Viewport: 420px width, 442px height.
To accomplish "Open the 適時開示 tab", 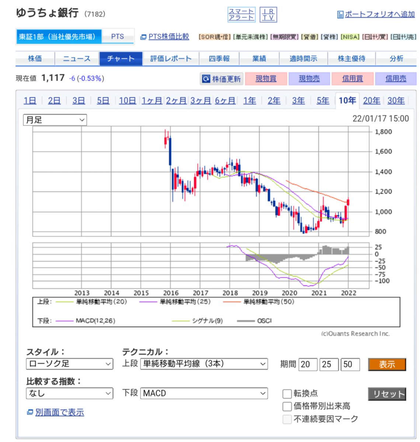I will click(303, 59).
